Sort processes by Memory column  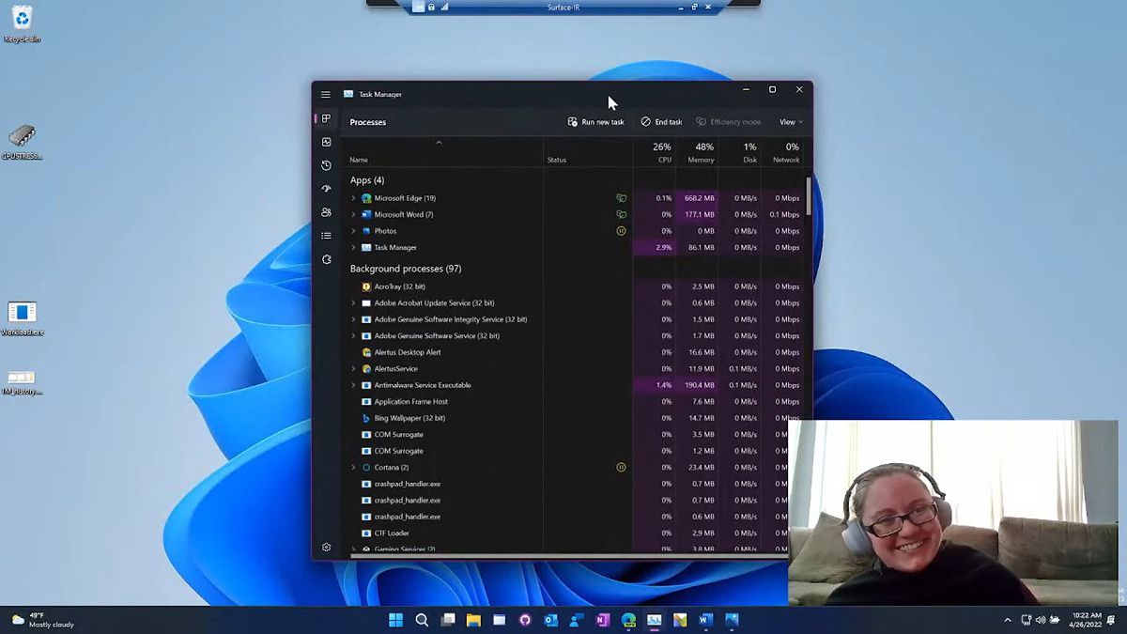(x=700, y=153)
